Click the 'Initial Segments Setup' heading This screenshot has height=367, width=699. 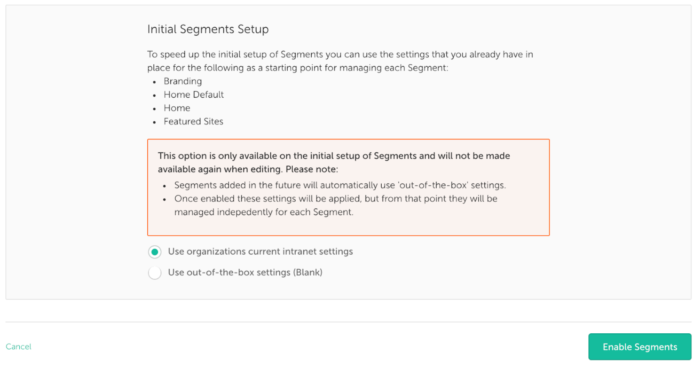[x=208, y=29]
